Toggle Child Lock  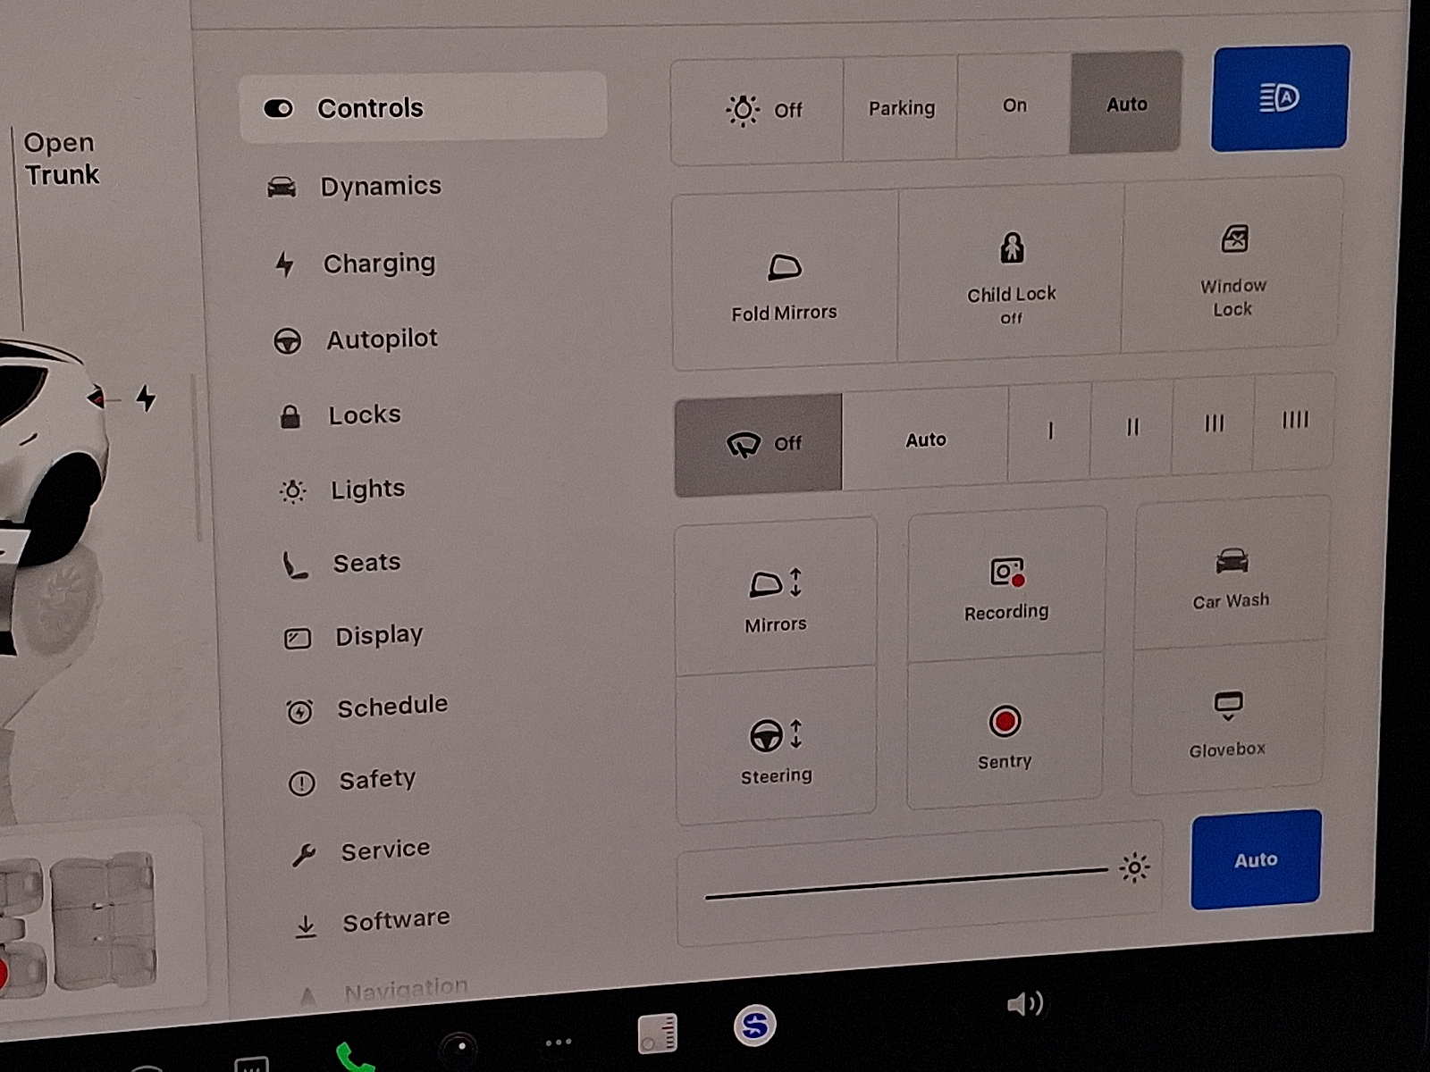(1011, 274)
